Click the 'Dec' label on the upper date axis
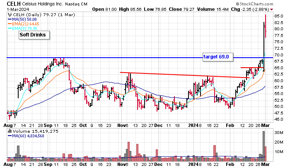Image resolution: width=290 pixels, height=168 pixels. [x=158, y=125]
